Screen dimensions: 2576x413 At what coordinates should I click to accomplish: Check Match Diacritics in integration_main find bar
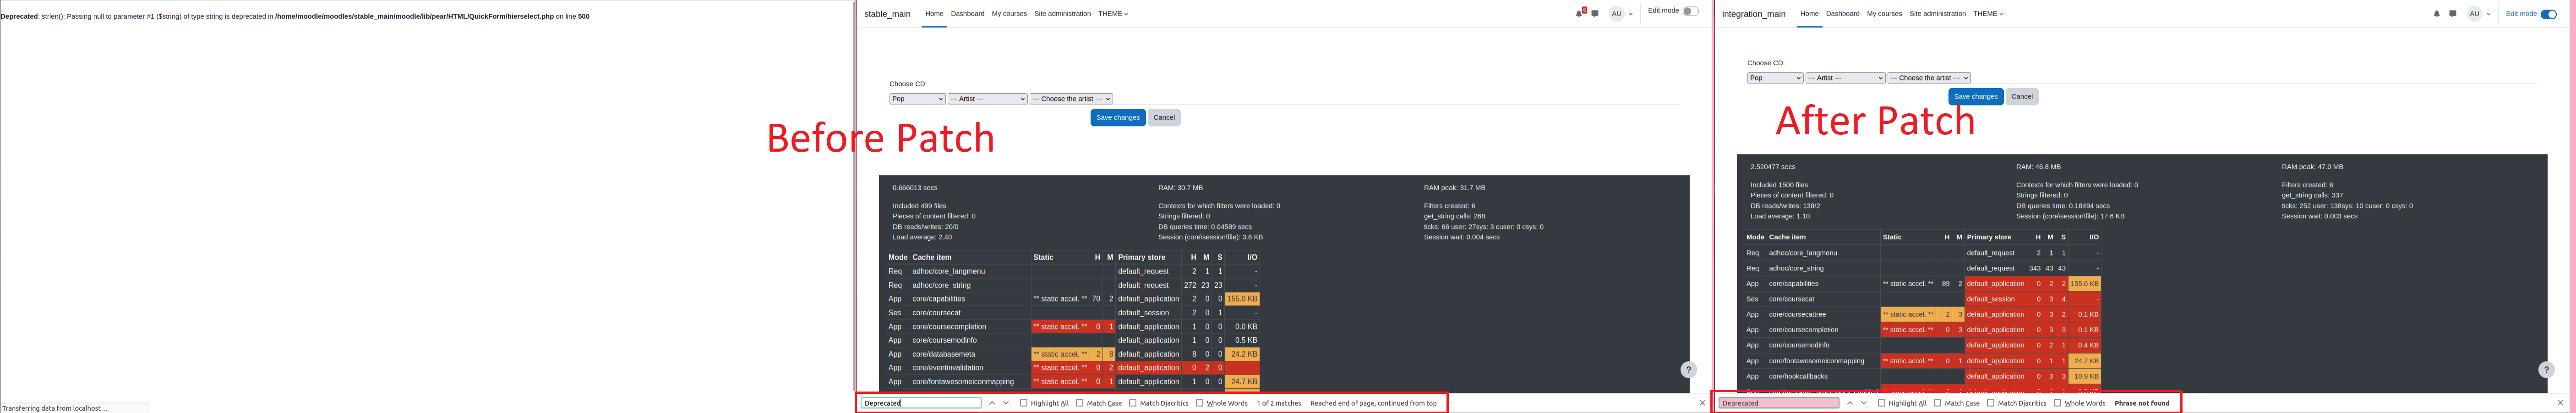[x=1991, y=403]
